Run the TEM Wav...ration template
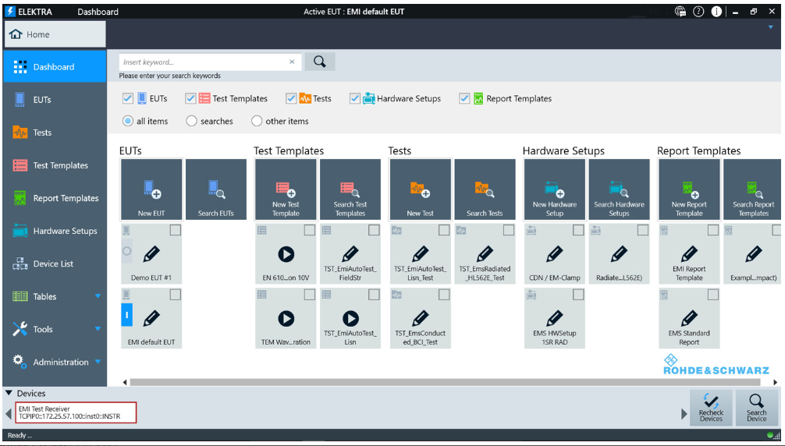Image resolution: width=785 pixels, height=446 pixels. coord(286,318)
